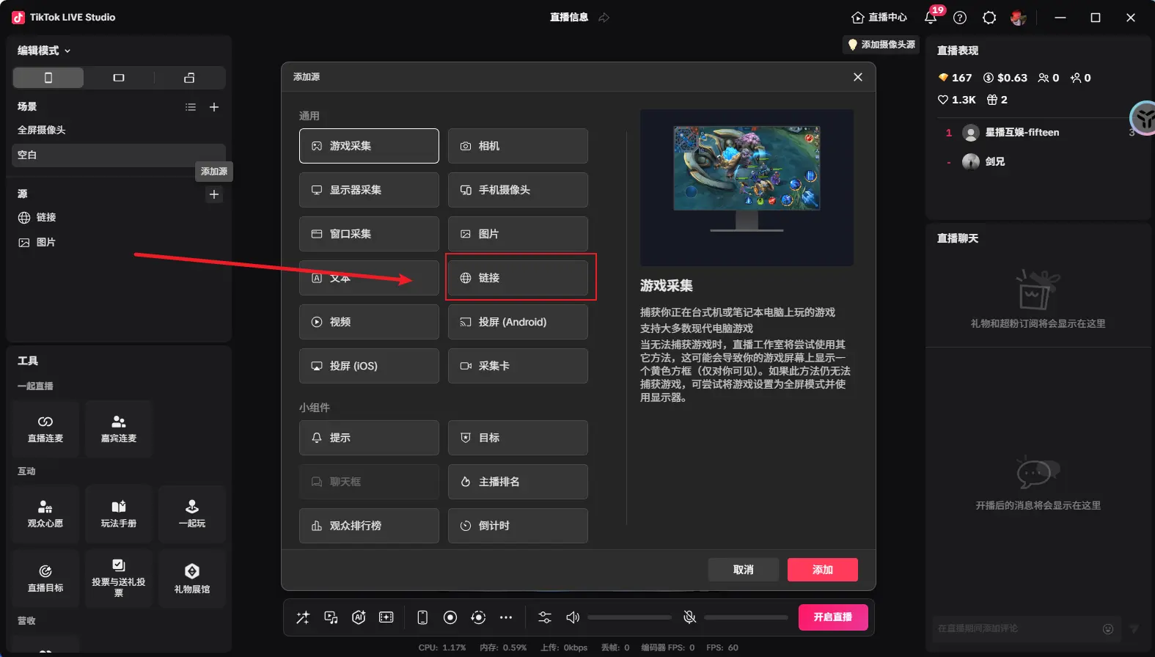Open the more options ellipsis menu

506,617
